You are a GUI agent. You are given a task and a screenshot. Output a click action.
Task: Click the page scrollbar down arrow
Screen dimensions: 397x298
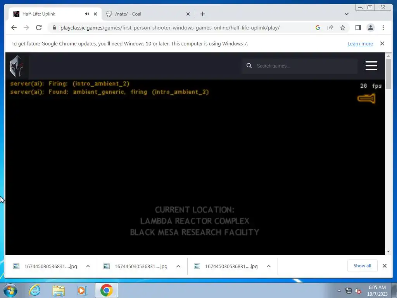coord(388,251)
